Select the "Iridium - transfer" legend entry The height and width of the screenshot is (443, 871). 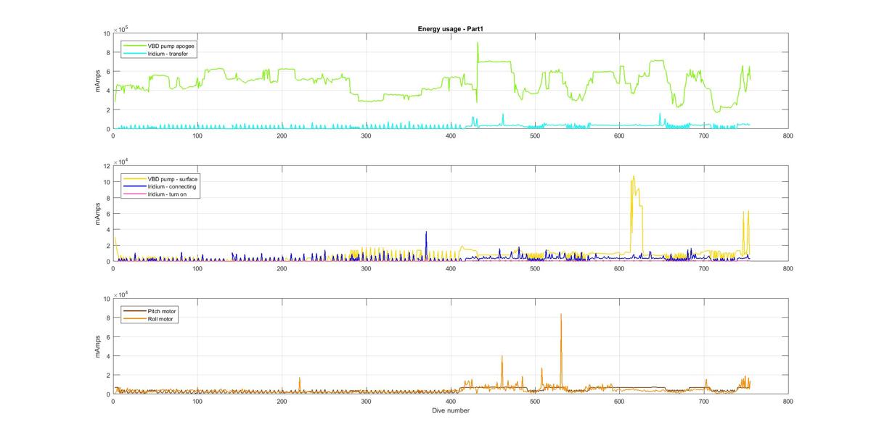(x=168, y=53)
